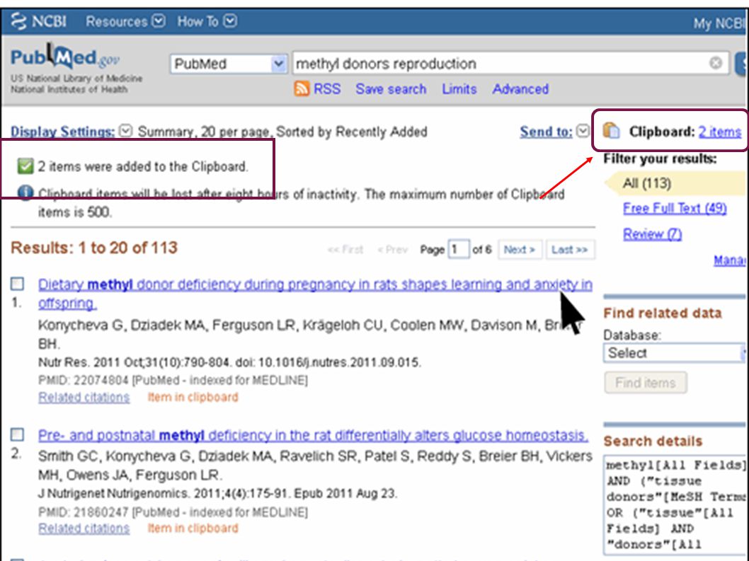Screen dimensions: 749x561
Task: Click the Clipboard icon
Action: pos(611,130)
